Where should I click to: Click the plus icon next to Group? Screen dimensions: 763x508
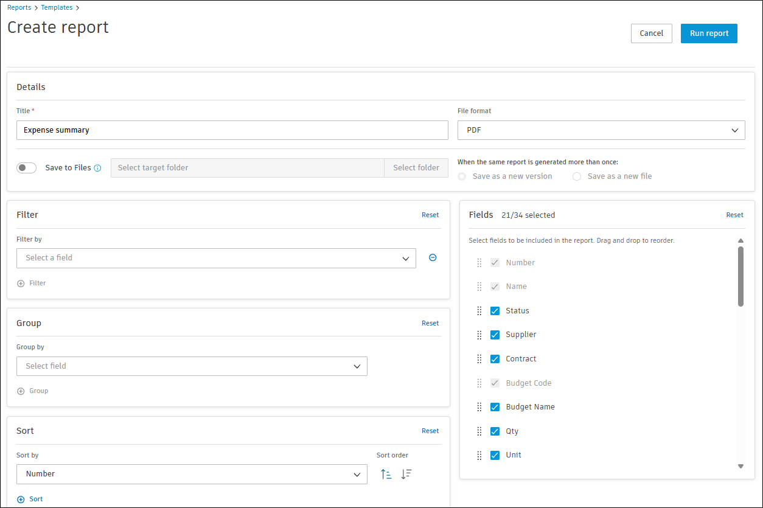(21, 391)
